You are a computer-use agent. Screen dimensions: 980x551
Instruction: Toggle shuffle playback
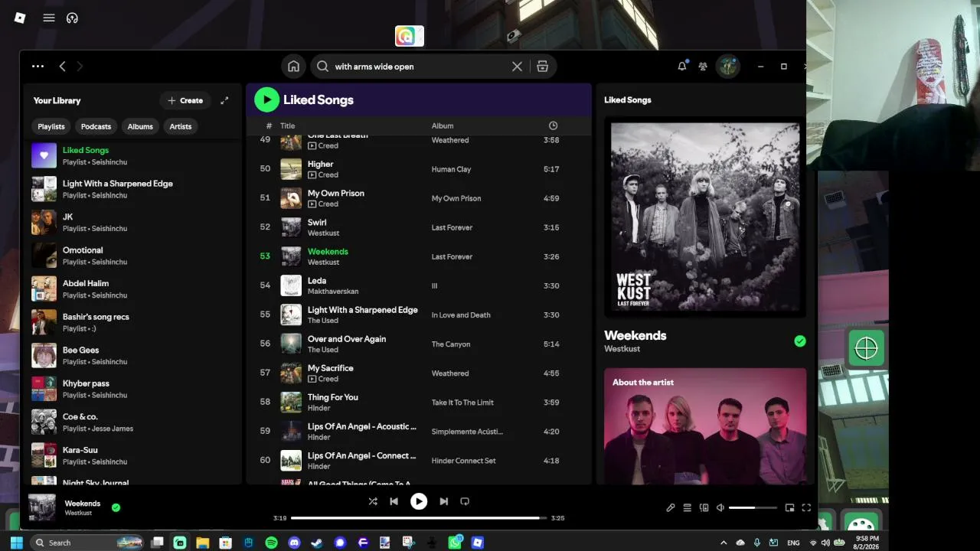point(373,501)
